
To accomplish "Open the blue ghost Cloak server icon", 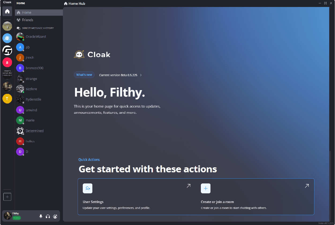I will point(7,38).
